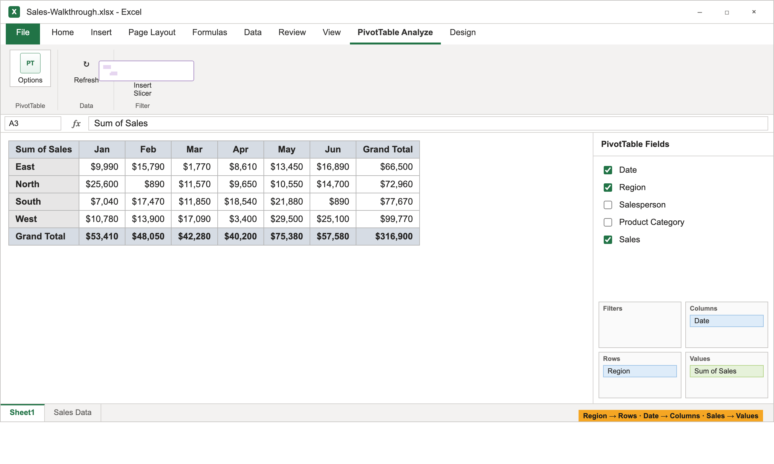Open the Formulas ribbon tab
This screenshot has height=464, width=774.
210,33
